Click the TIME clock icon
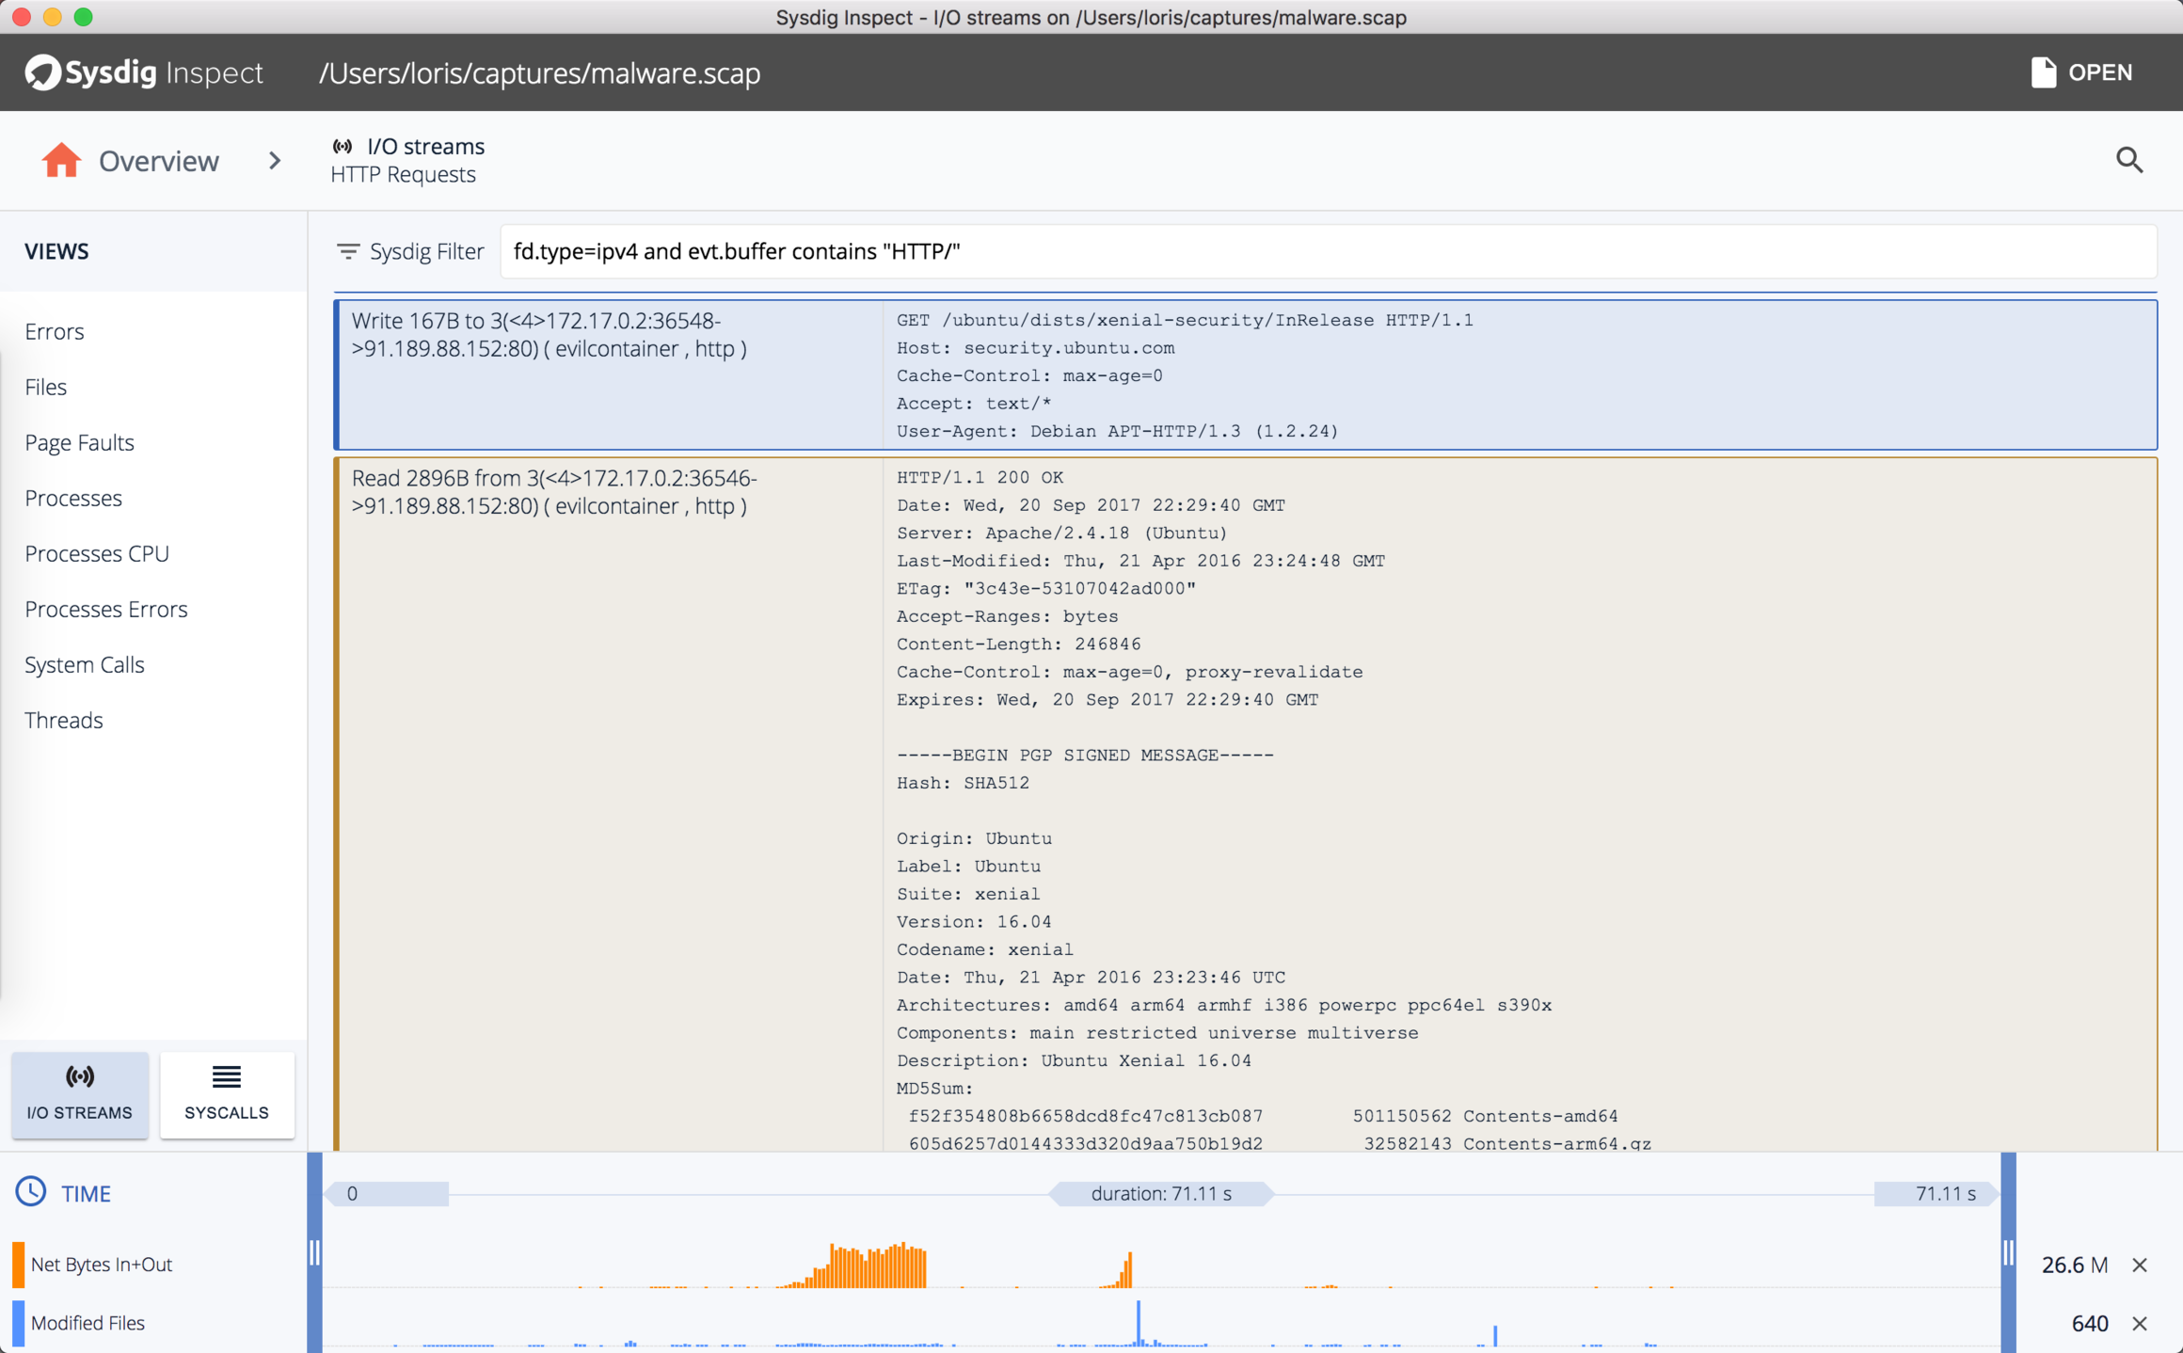The width and height of the screenshot is (2183, 1353). [x=31, y=1192]
